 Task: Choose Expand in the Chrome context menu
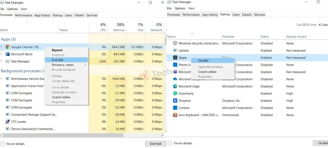pos(66,50)
